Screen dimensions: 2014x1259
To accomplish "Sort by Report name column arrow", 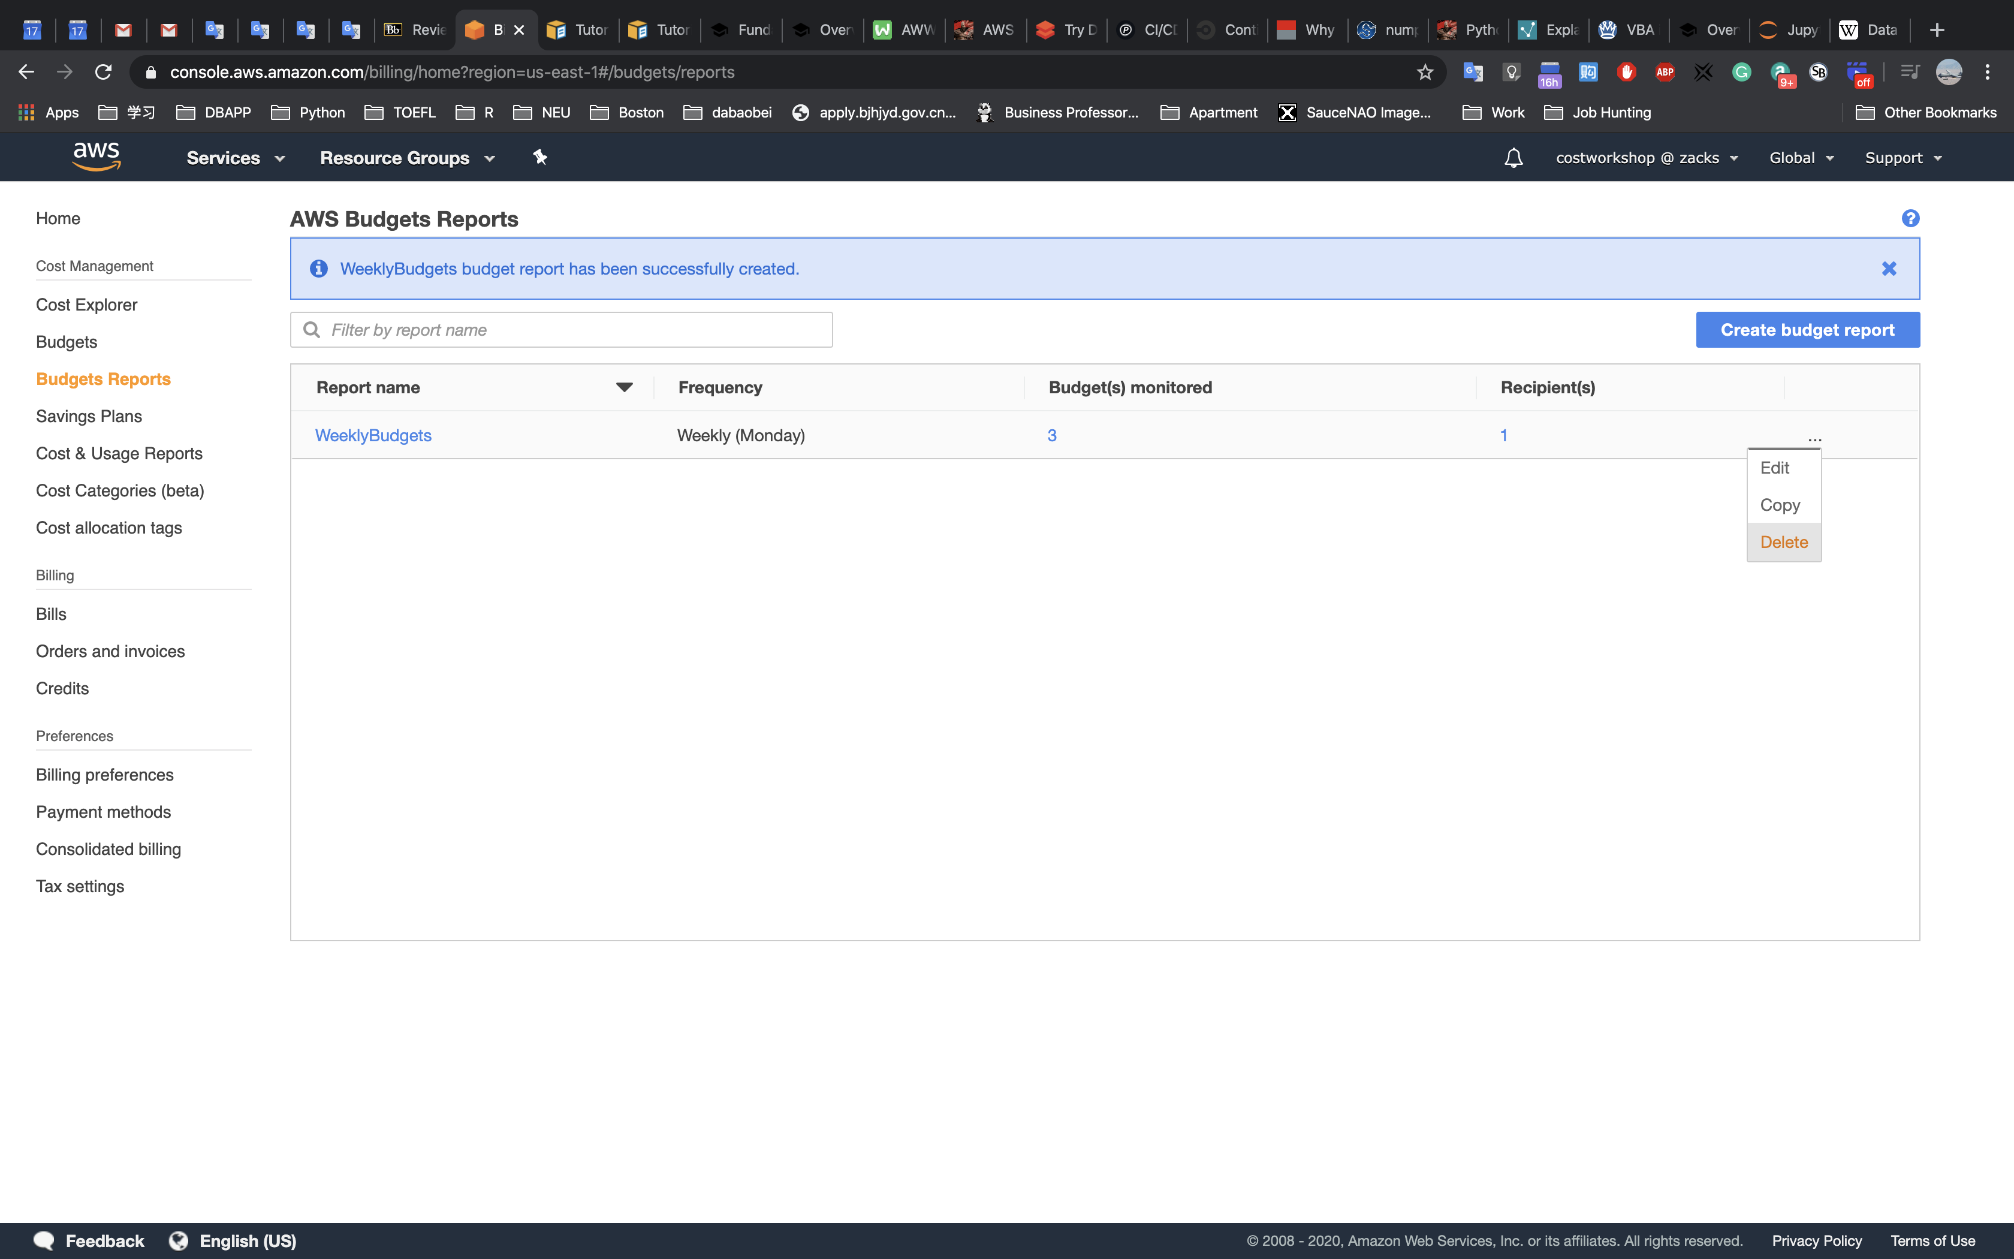I will [x=624, y=387].
